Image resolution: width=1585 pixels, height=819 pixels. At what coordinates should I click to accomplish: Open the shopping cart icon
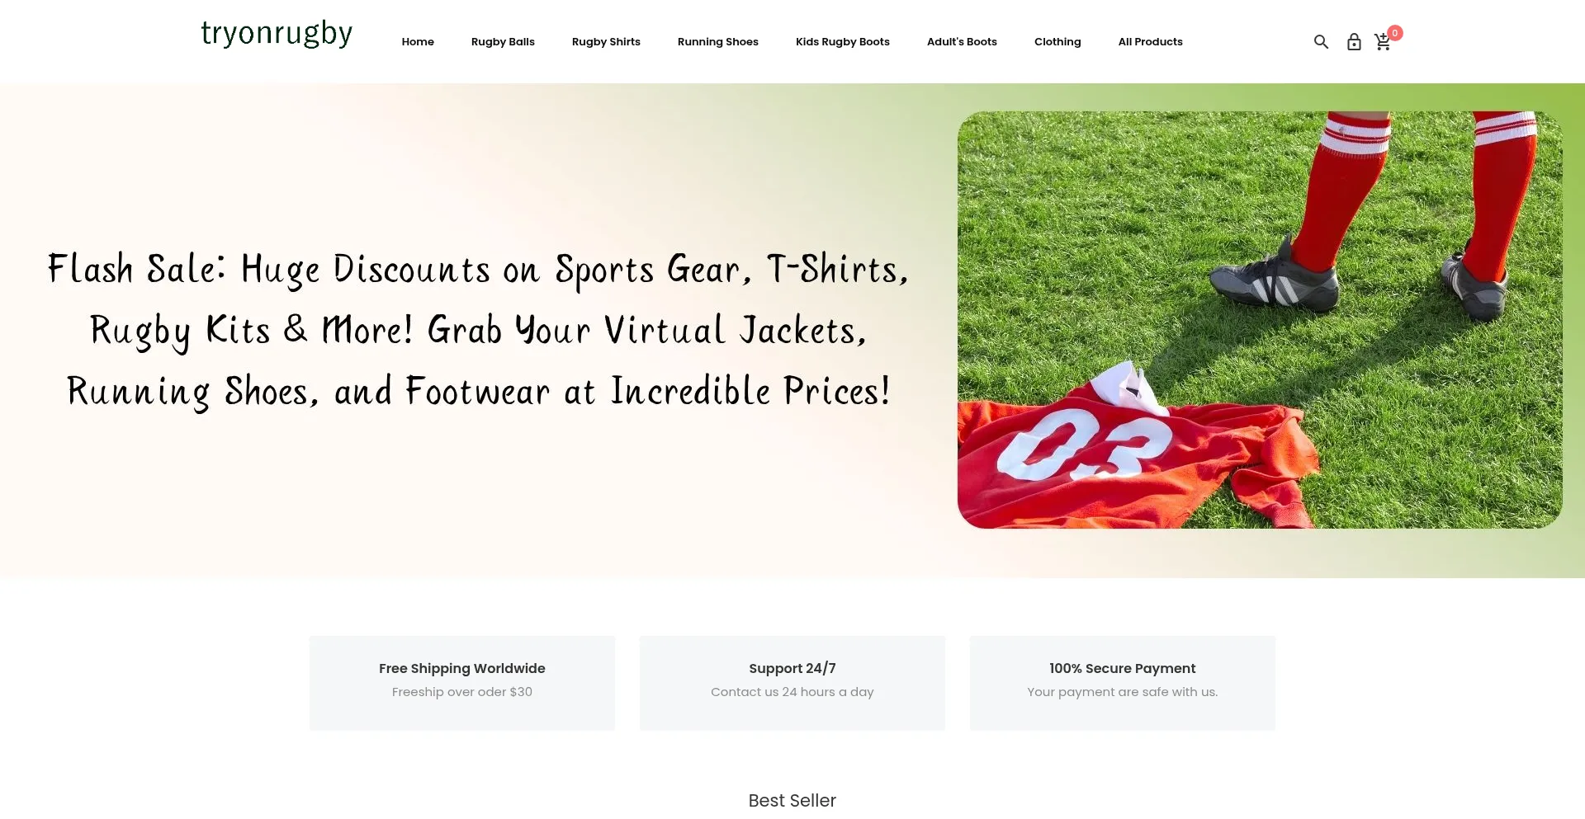click(1383, 43)
